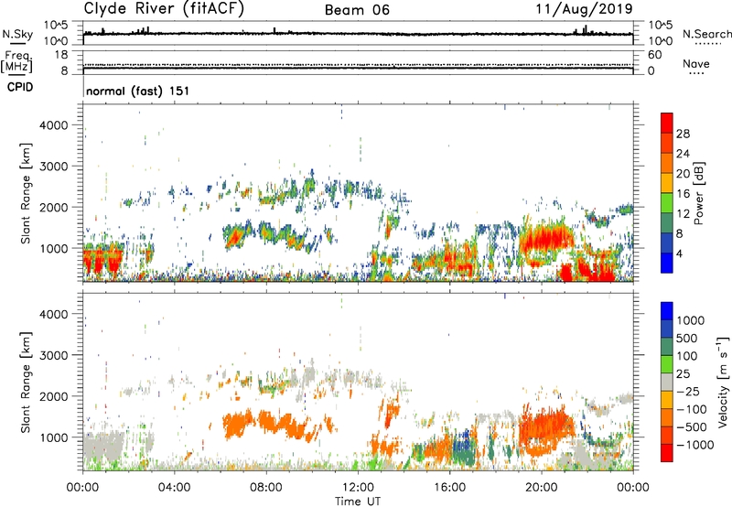Click the "18" frequency tick label

coord(61,55)
